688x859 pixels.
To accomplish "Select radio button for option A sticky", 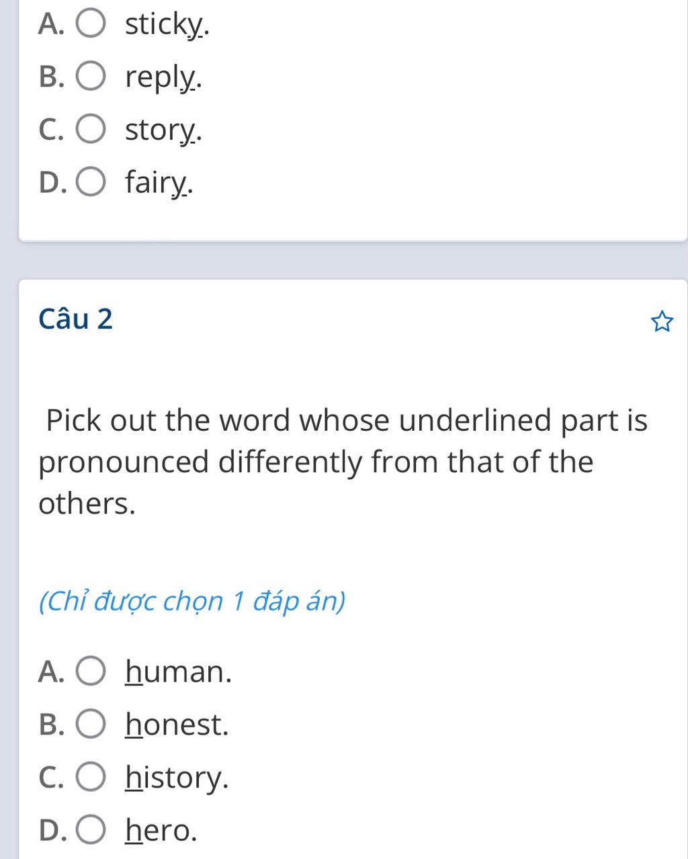I will [91, 24].
